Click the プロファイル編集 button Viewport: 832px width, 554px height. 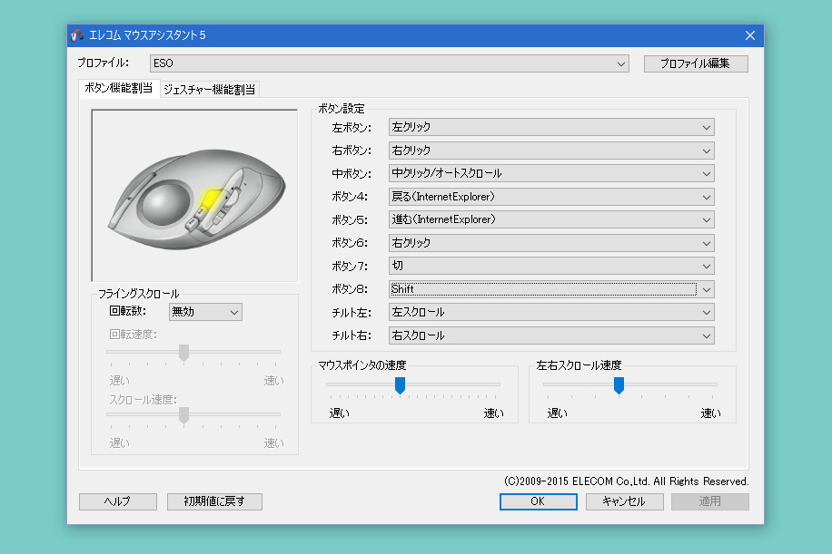click(696, 64)
